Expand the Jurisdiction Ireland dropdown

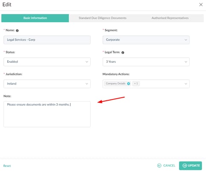pos(47,84)
